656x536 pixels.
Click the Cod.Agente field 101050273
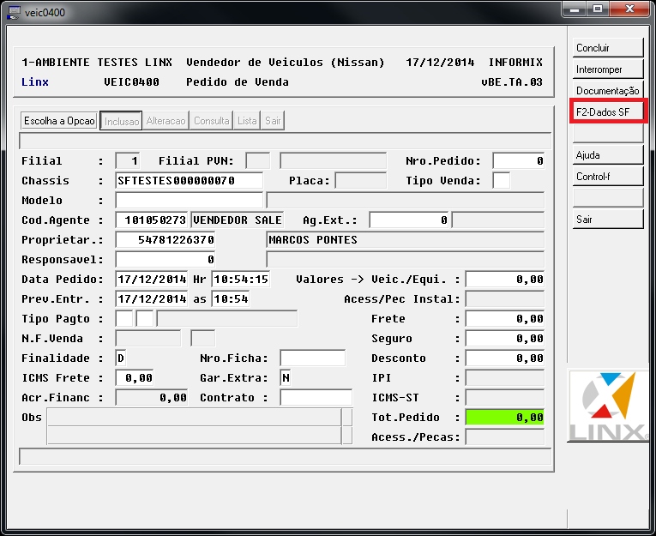[152, 220]
